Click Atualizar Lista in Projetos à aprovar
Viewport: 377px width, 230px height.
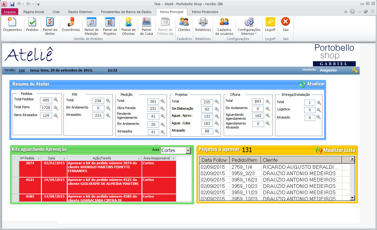click(335, 150)
